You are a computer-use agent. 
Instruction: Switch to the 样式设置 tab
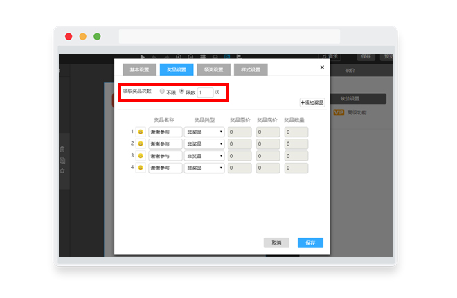pos(251,70)
